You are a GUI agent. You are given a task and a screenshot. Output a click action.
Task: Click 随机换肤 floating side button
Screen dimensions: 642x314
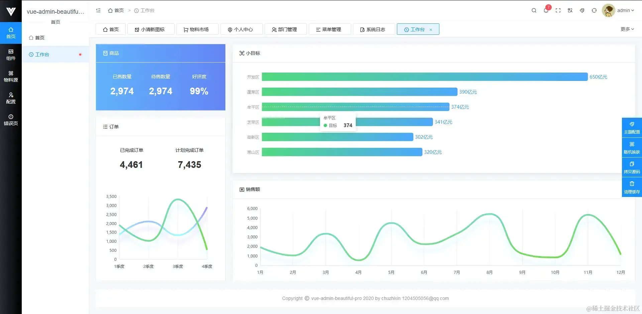pyautogui.click(x=632, y=147)
